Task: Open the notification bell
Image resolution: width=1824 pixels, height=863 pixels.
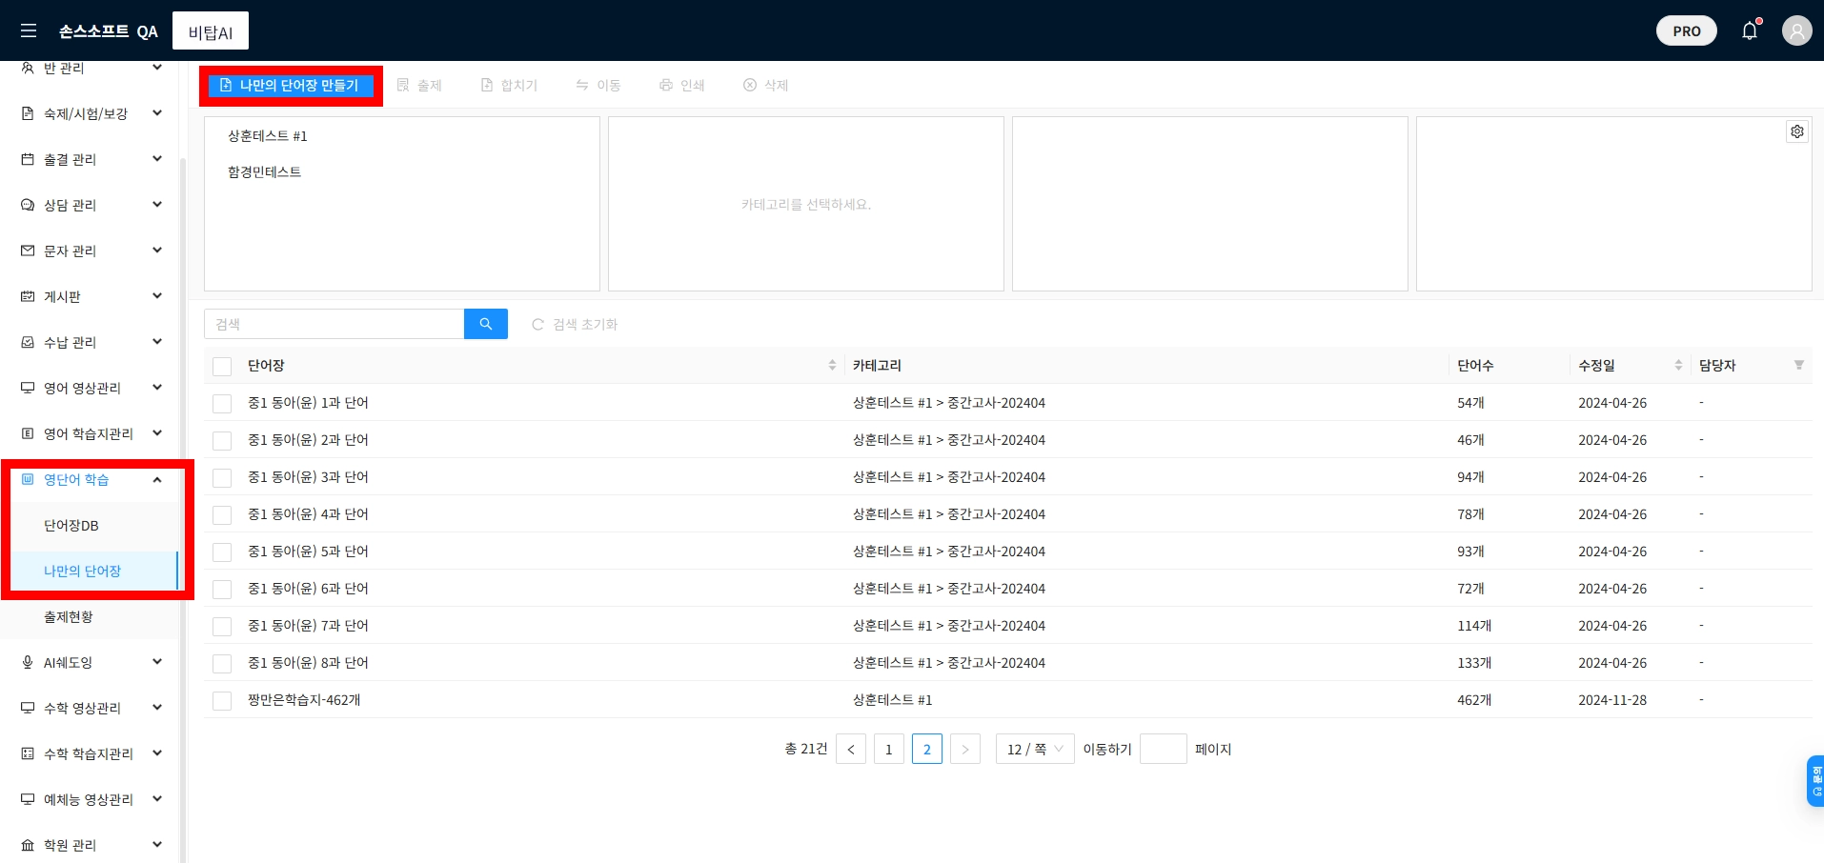Action: [1750, 30]
